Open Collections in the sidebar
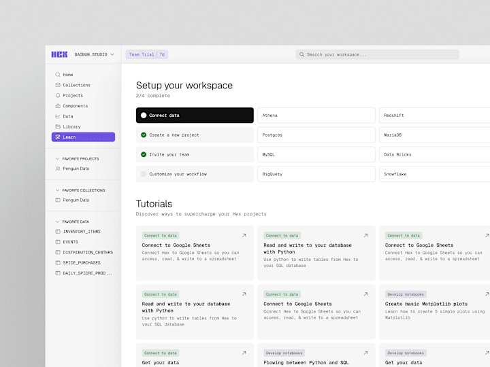 tap(83, 85)
